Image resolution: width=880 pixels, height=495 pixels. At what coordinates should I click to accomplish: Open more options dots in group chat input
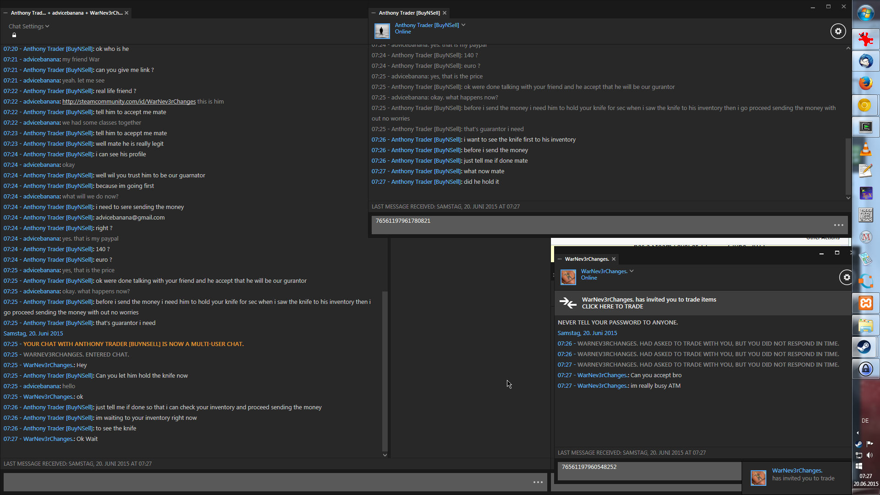[538, 482]
